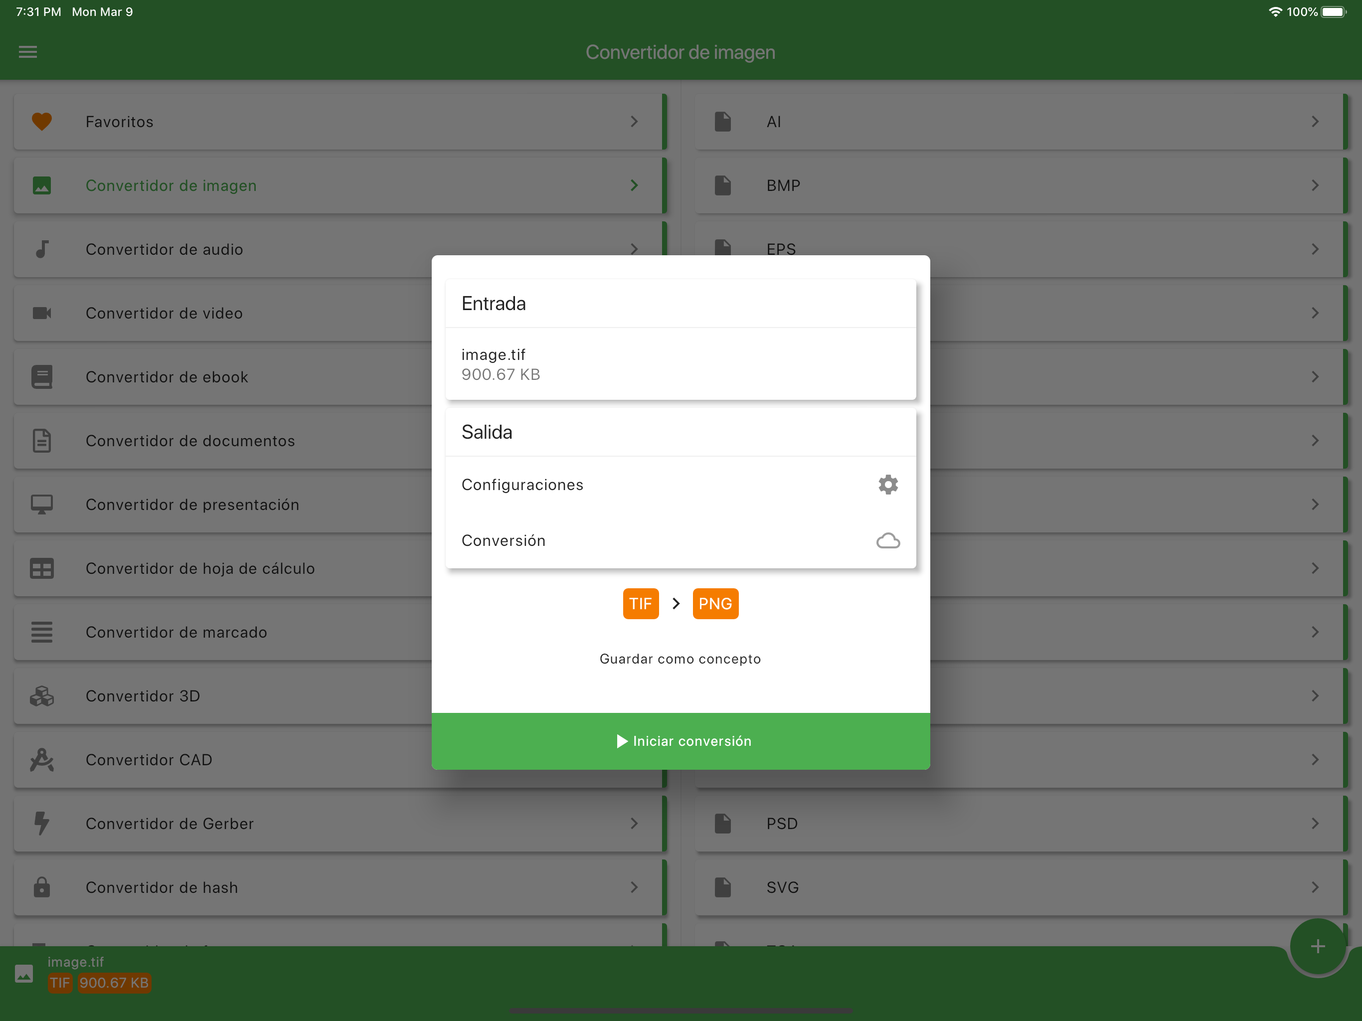Click the video camera icon
Image resolution: width=1362 pixels, height=1021 pixels.
42,314
